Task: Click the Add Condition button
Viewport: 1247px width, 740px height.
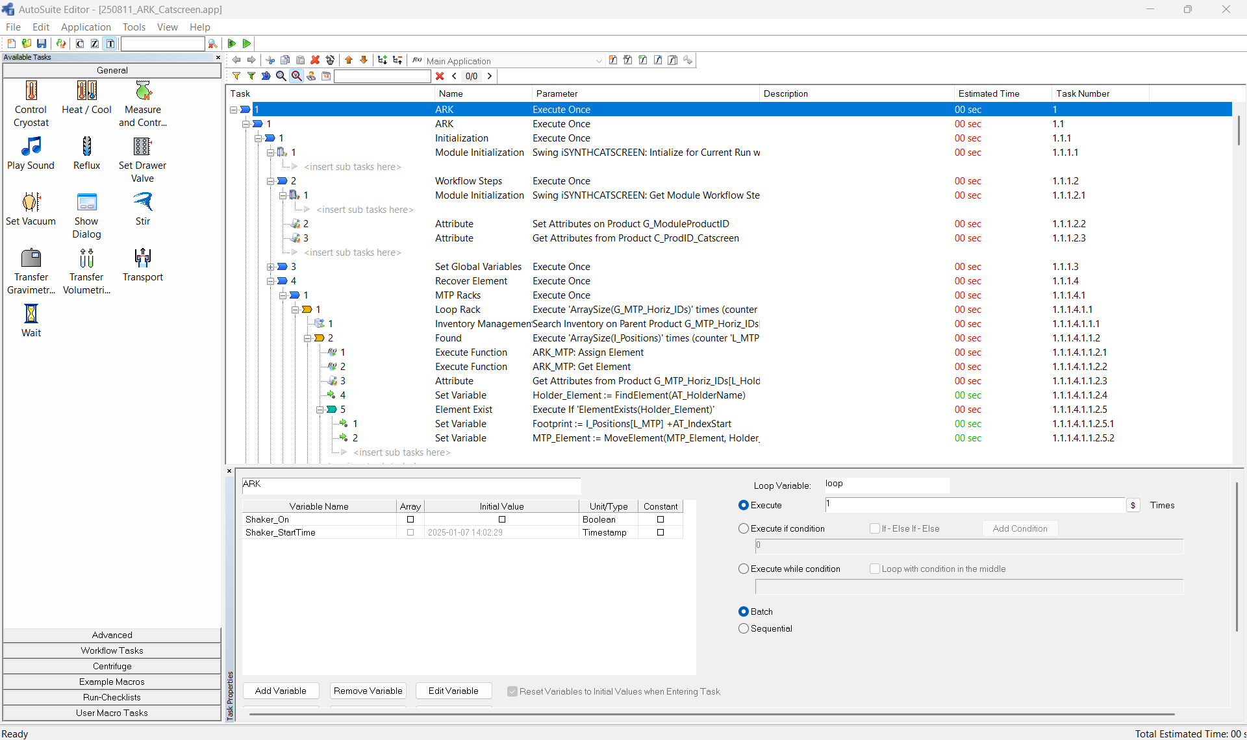Action: [x=1020, y=528]
